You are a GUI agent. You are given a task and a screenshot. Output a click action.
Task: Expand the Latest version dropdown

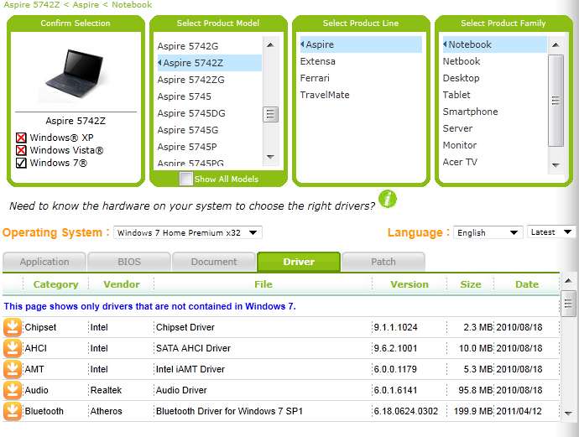pyautogui.click(x=551, y=232)
